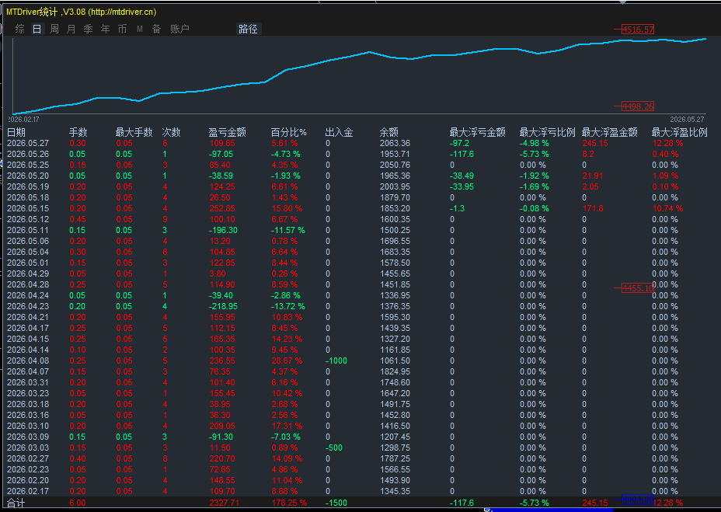Click the 0.45 lots value

pyautogui.click(x=77, y=219)
